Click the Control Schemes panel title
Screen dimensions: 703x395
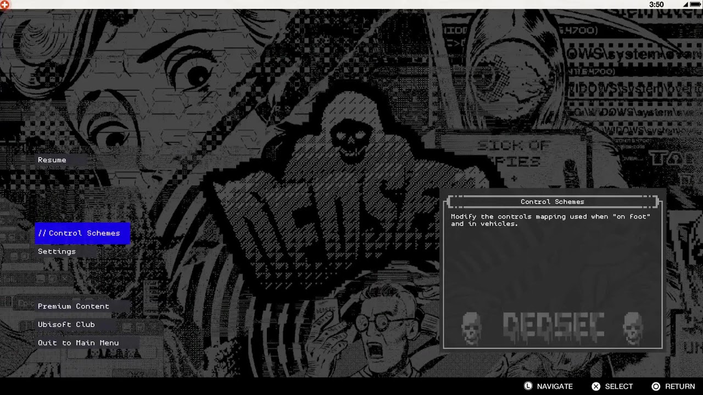click(553, 201)
